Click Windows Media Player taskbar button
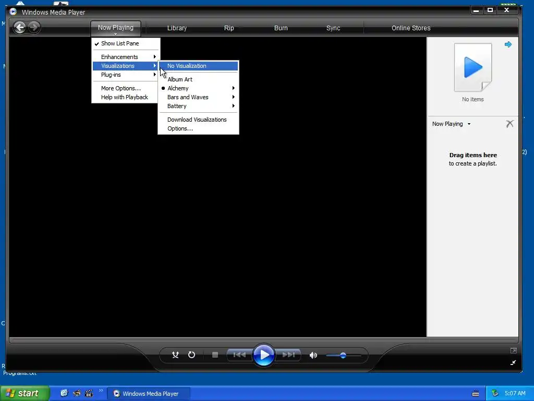 click(x=149, y=394)
